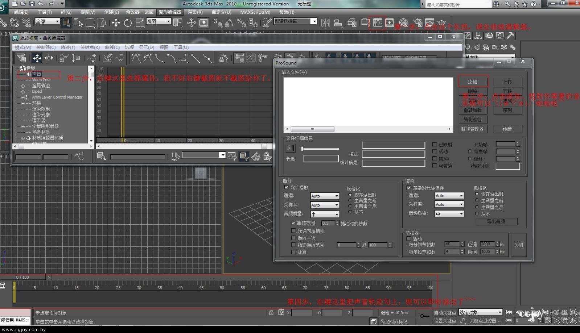
Task: Set tangents to Auto in Track View
Action: point(136,58)
